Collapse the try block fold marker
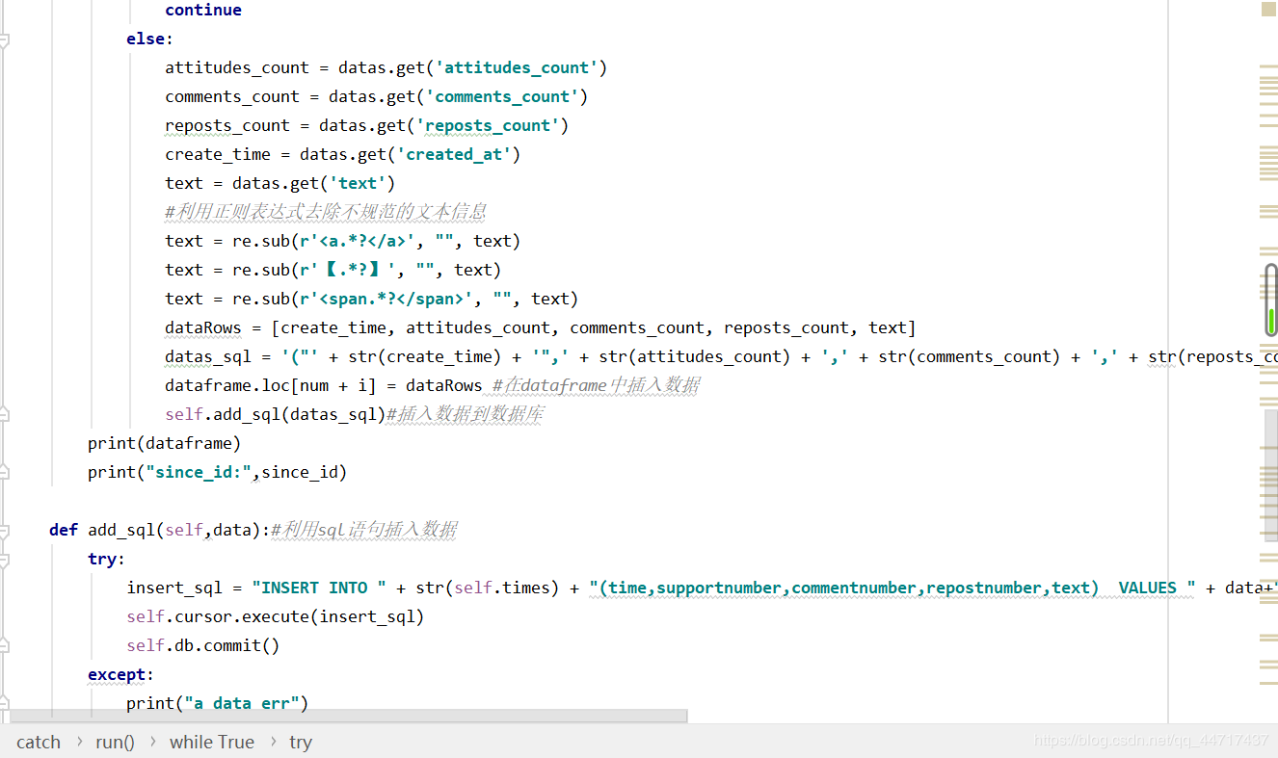The height and width of the screenshot is (758, 1278). pyautogui.click(x=3, y=559)
